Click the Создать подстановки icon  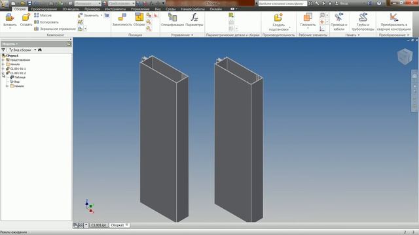pyautogui.click(x=278, y=18)
